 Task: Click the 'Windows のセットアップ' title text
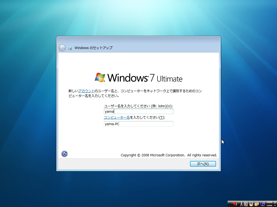[94, 48]
